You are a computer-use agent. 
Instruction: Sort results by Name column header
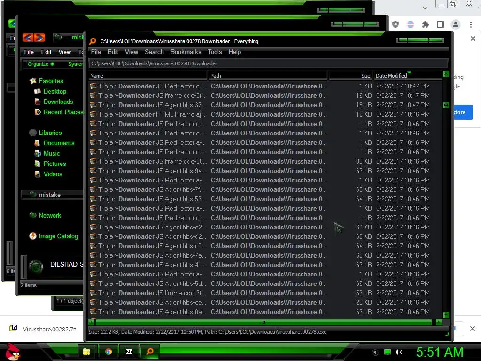(x=148, y=76)
